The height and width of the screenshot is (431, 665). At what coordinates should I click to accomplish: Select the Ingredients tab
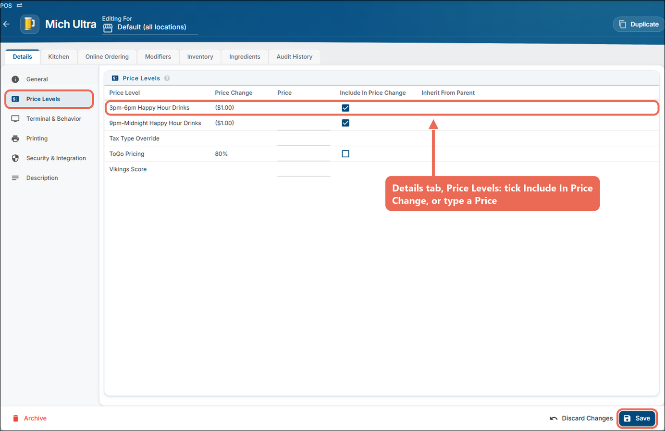point(245,57)
